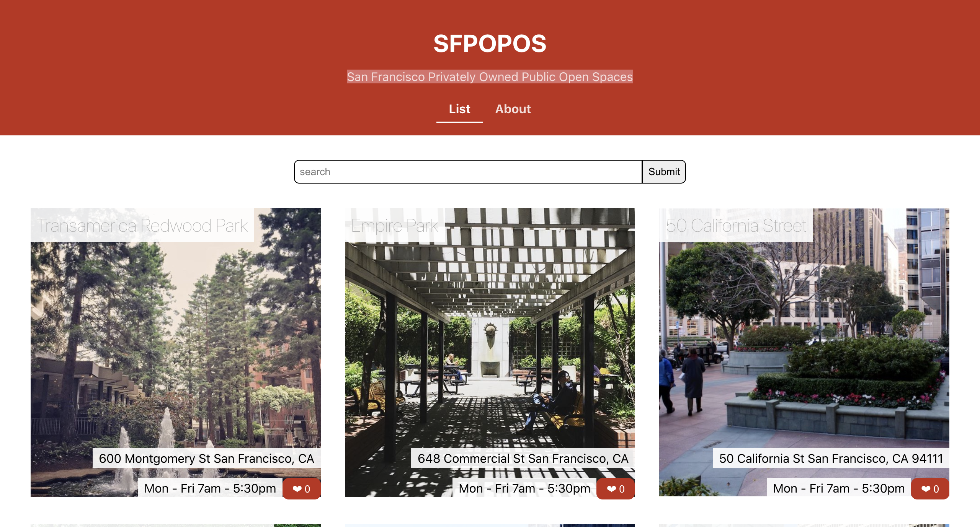The height and width of the screenshot is (527, 980).
Task: Switch to the About tab
Action: click(513, 109)
